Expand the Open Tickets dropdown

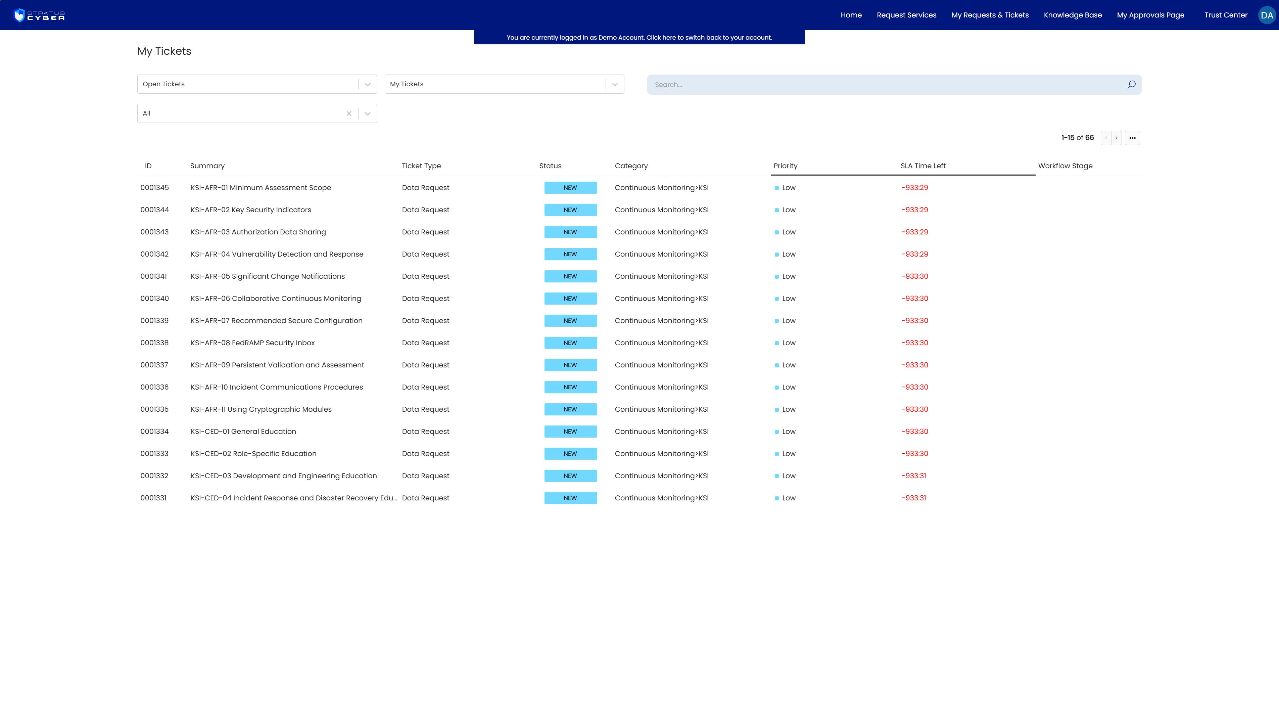pyautogui.click(x=367, y=85)
